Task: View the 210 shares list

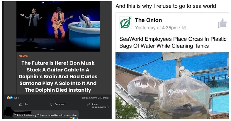Action: pos(104,98)
